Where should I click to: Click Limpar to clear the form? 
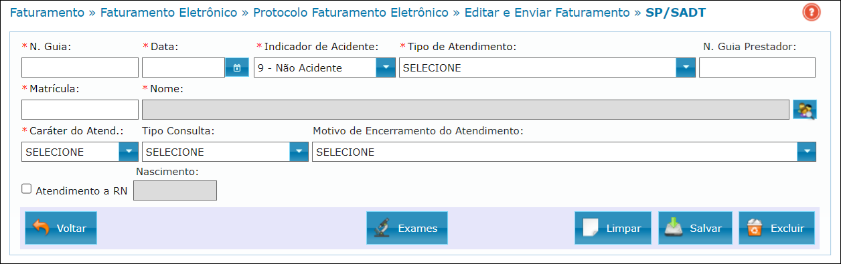[x=613, y=228]
